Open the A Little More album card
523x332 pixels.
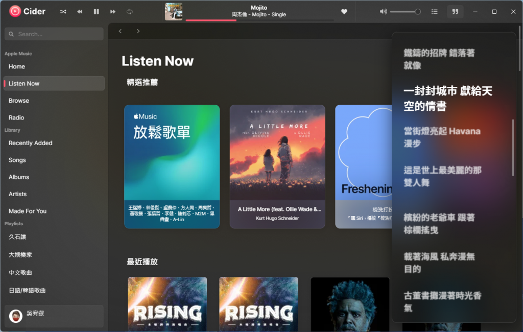277,166
